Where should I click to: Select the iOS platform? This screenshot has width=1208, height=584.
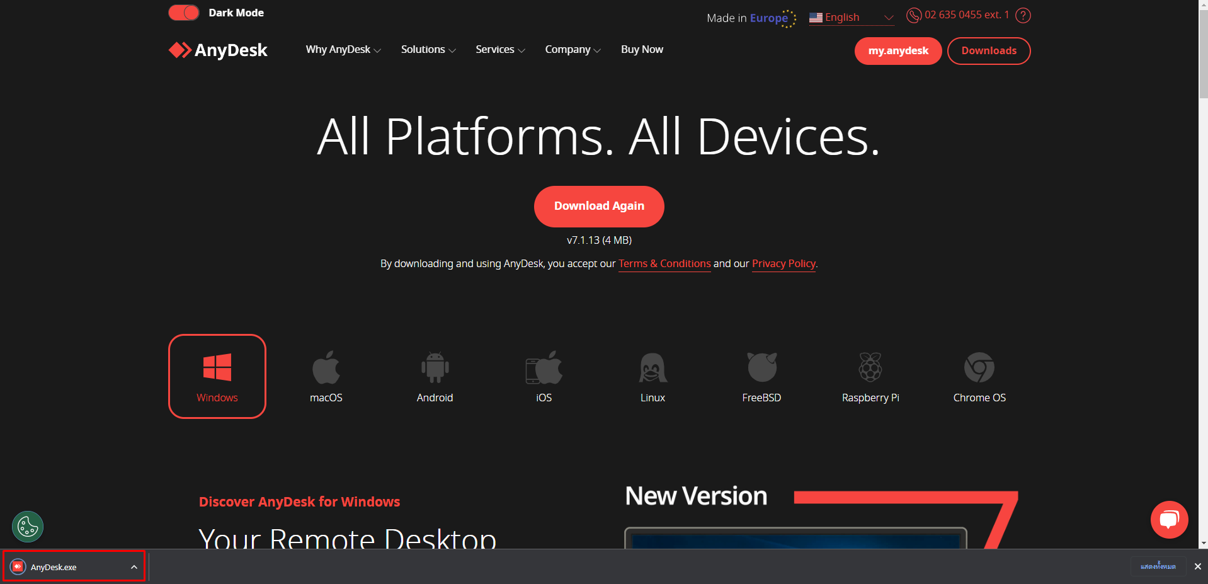pyautogui.click(x=544, y=376)
